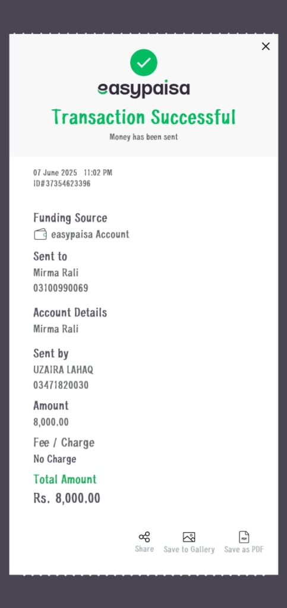Tap the Share icon
The width and height of the screenshot is (287, 608).
(x=144, y=537)
